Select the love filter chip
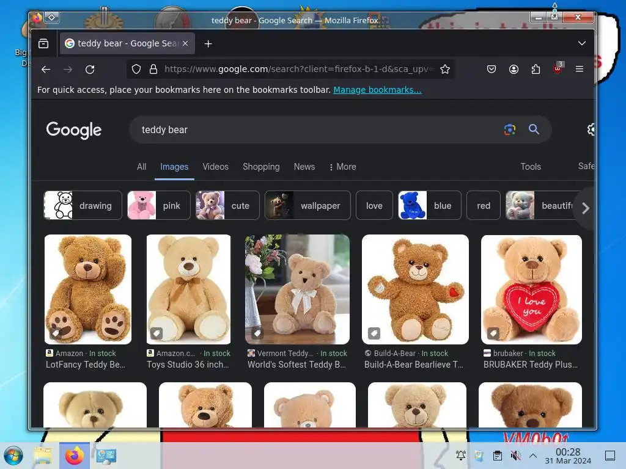626x469 pixels. click(375, 205)
